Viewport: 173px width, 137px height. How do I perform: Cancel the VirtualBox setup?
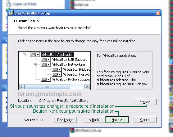145,120
